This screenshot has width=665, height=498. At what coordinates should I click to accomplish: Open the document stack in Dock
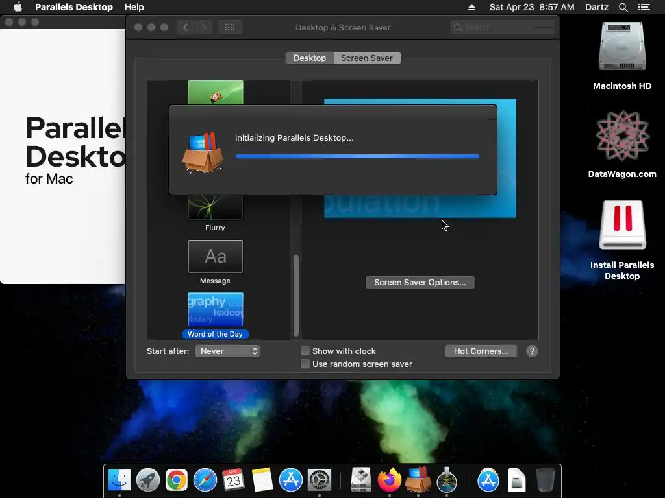point(516,480)
